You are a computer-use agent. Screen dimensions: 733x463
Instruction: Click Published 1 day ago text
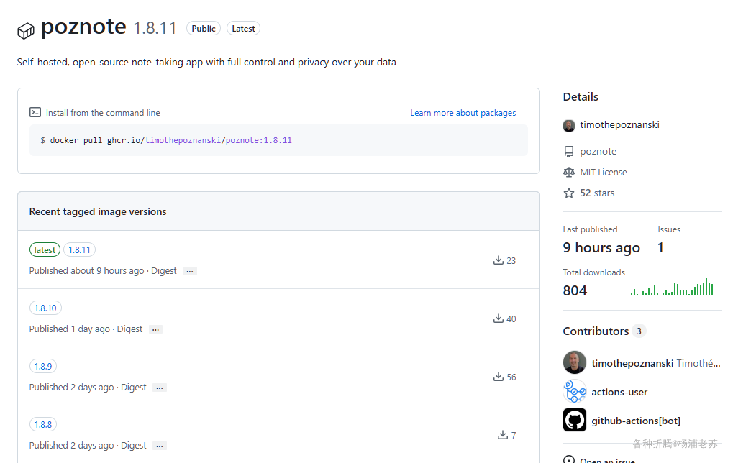(69, 329)
